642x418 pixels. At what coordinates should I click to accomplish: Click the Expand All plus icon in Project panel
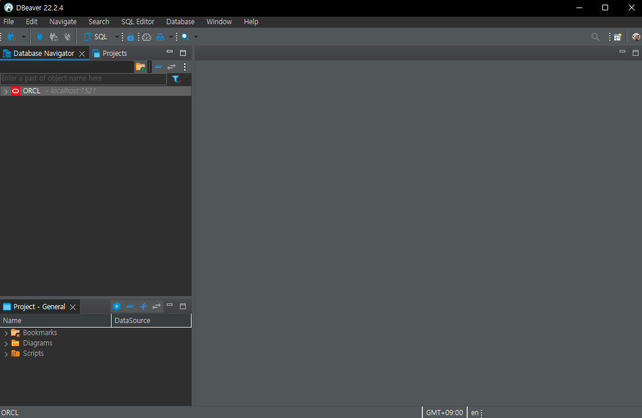click(143, 306)
